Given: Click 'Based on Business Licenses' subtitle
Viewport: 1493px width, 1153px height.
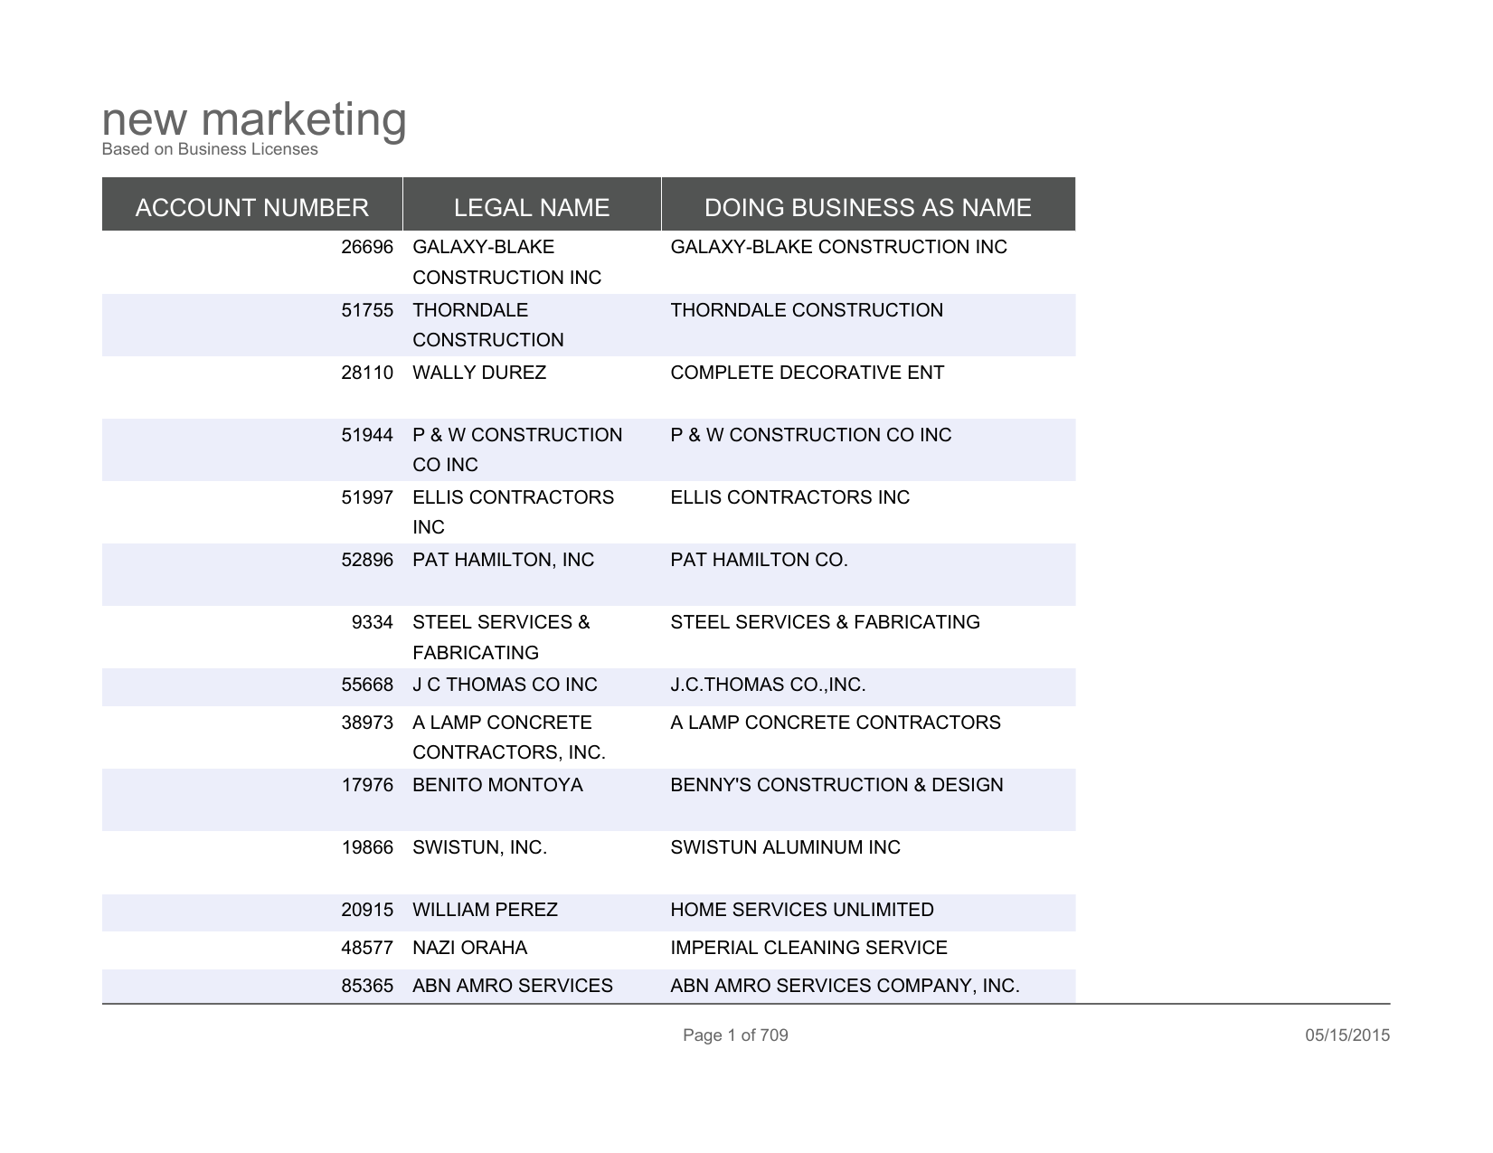Looking at the screenshot, I should (210, 149).
